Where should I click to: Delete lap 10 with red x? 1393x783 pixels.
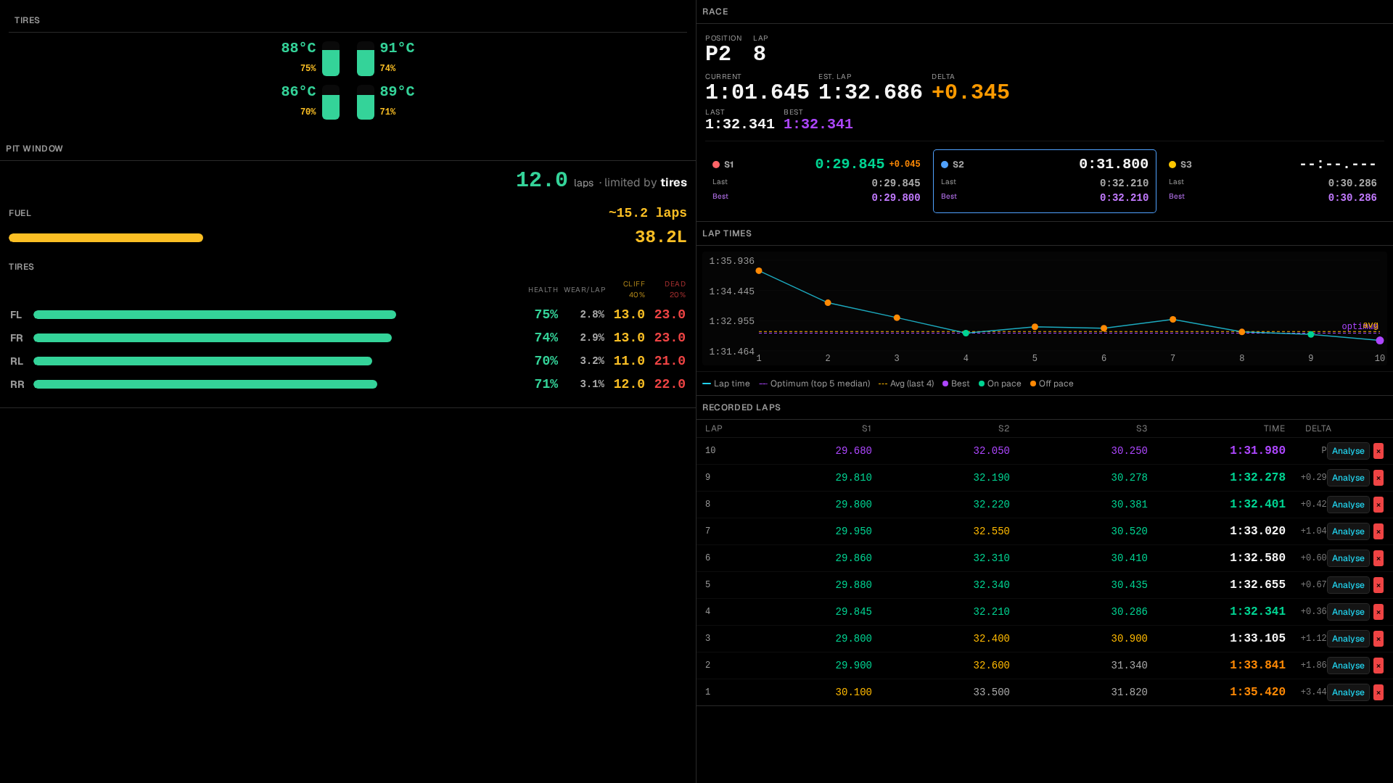click(x=1378, y=451)
